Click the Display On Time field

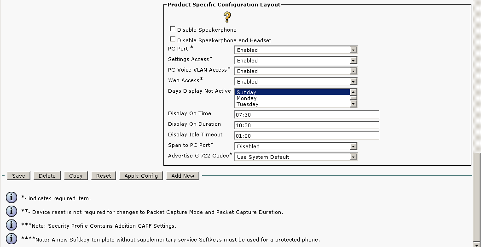[x=307, y=115]
